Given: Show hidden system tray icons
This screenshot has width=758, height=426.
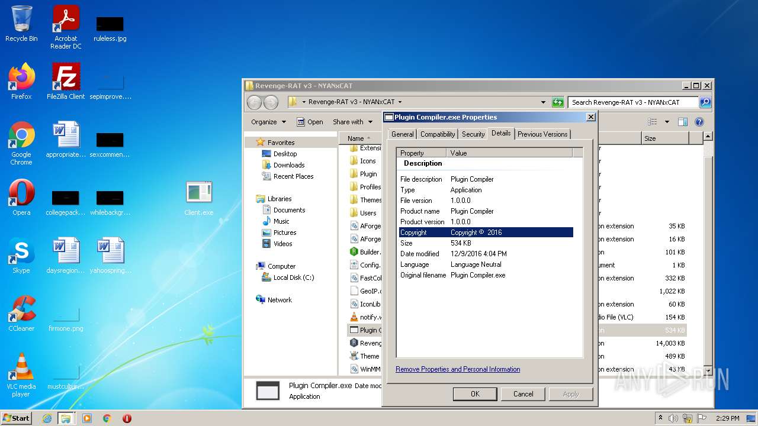Looking at the screenshot, I should (x=660, y=418).
